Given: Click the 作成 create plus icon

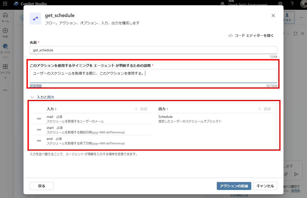Looking at the screenshot, I should (5, 31).
